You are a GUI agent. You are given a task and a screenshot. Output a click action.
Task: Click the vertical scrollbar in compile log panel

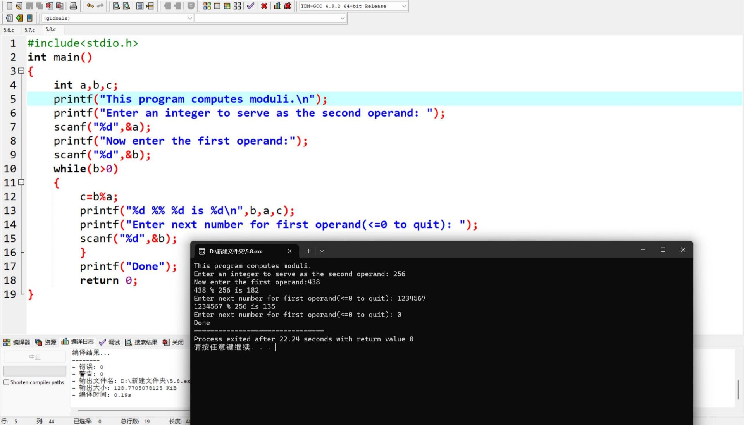738,389
